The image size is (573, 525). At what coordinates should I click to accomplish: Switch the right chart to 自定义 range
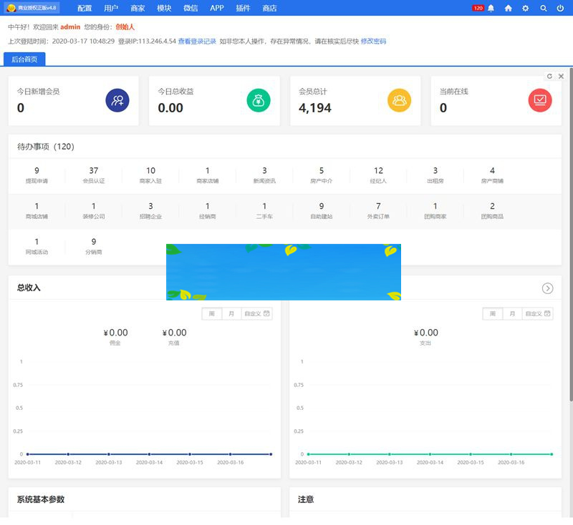point(535,313)
